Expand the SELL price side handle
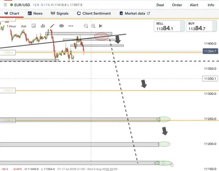The height and width of the screenshot is (171, 219). (x=182, y=26)
